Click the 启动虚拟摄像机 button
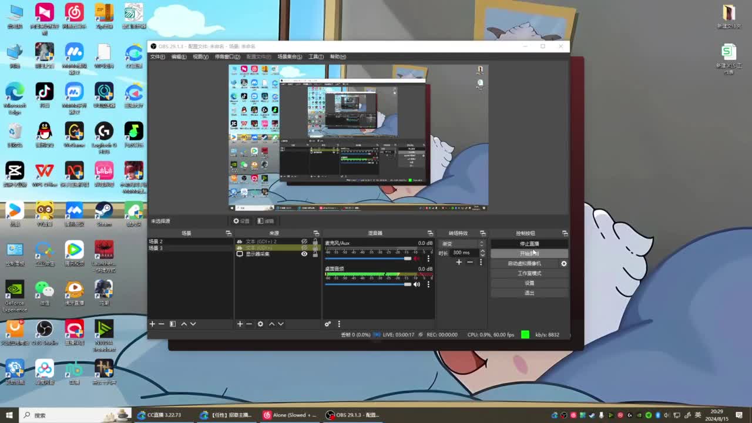This screenshot has height=423, width=752. point(525,263)
